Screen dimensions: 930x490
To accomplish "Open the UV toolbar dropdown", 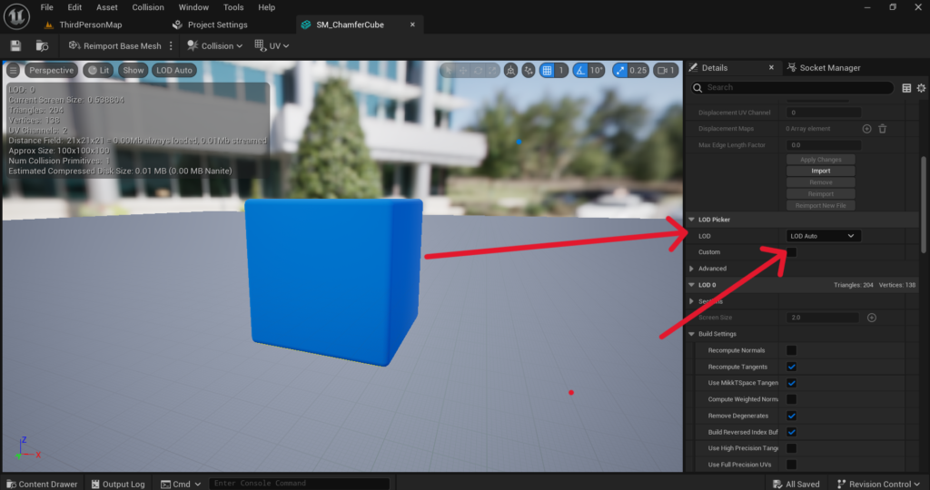I will (x=272, y=45).
